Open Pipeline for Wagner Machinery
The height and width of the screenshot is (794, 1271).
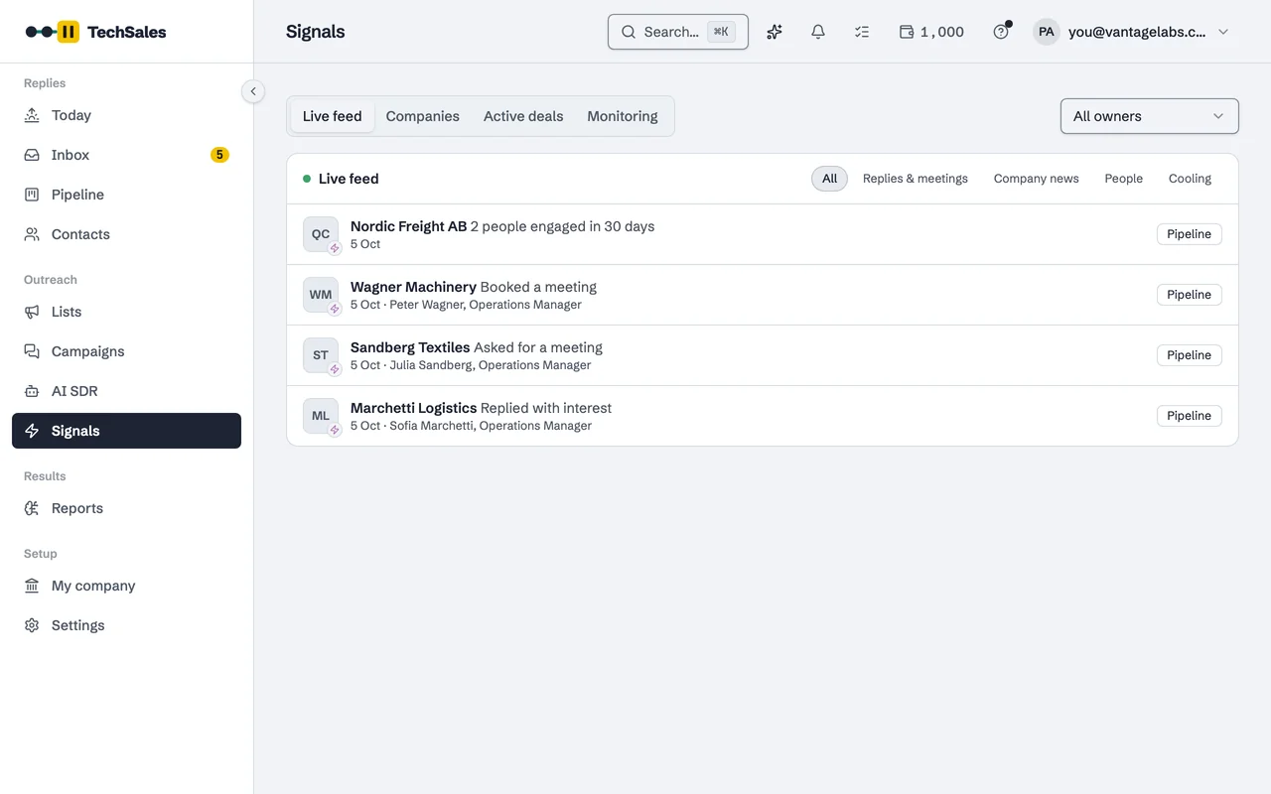1190,295
